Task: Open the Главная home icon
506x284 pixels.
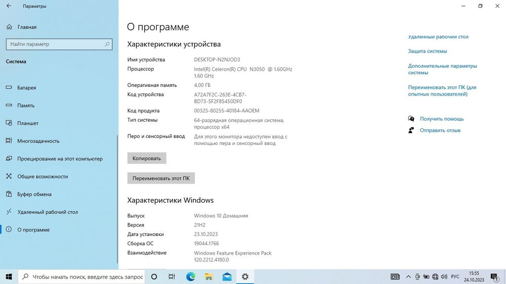Action: click(9, 27)
